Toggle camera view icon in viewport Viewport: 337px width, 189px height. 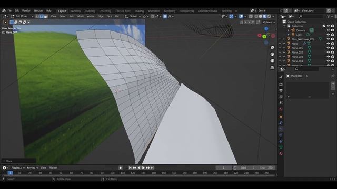pos(272,61)
